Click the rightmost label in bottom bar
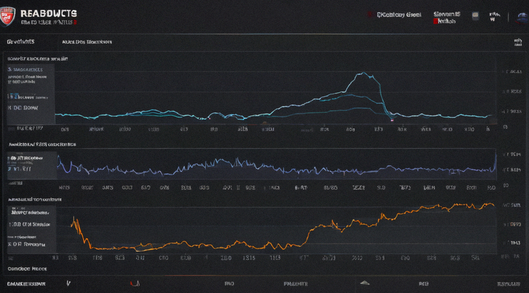This screenshot has width=529, height=293. (x=509, y=284)
